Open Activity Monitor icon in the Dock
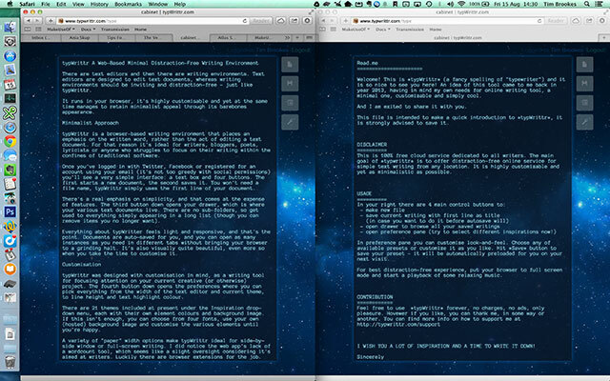Screen dimensions: 610x381 tap(10, 98)
